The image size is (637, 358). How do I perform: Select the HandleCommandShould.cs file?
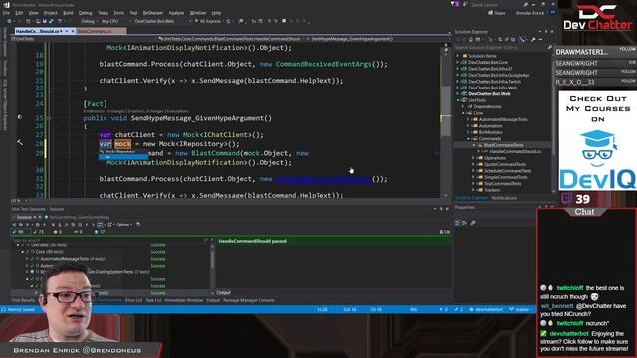516,151
